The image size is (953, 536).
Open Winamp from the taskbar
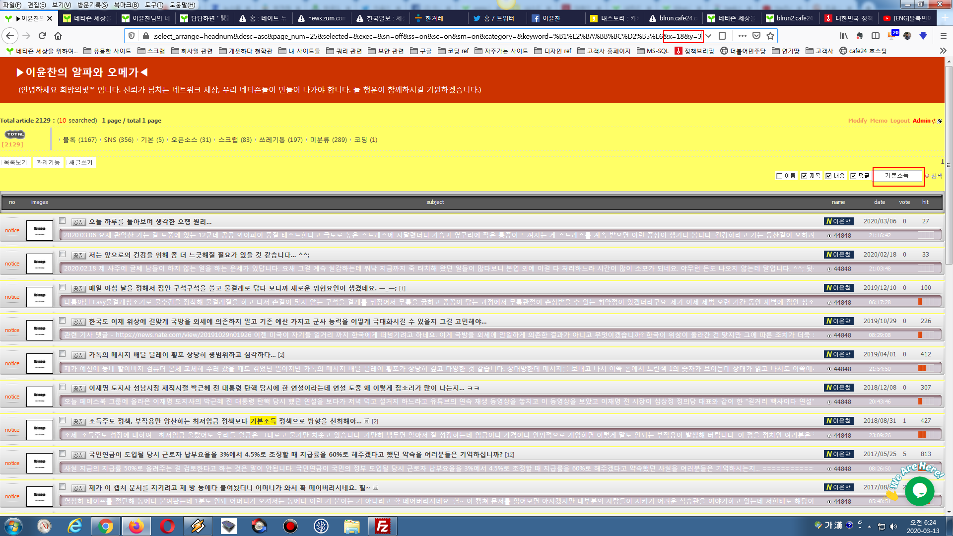tap(198, 526)
